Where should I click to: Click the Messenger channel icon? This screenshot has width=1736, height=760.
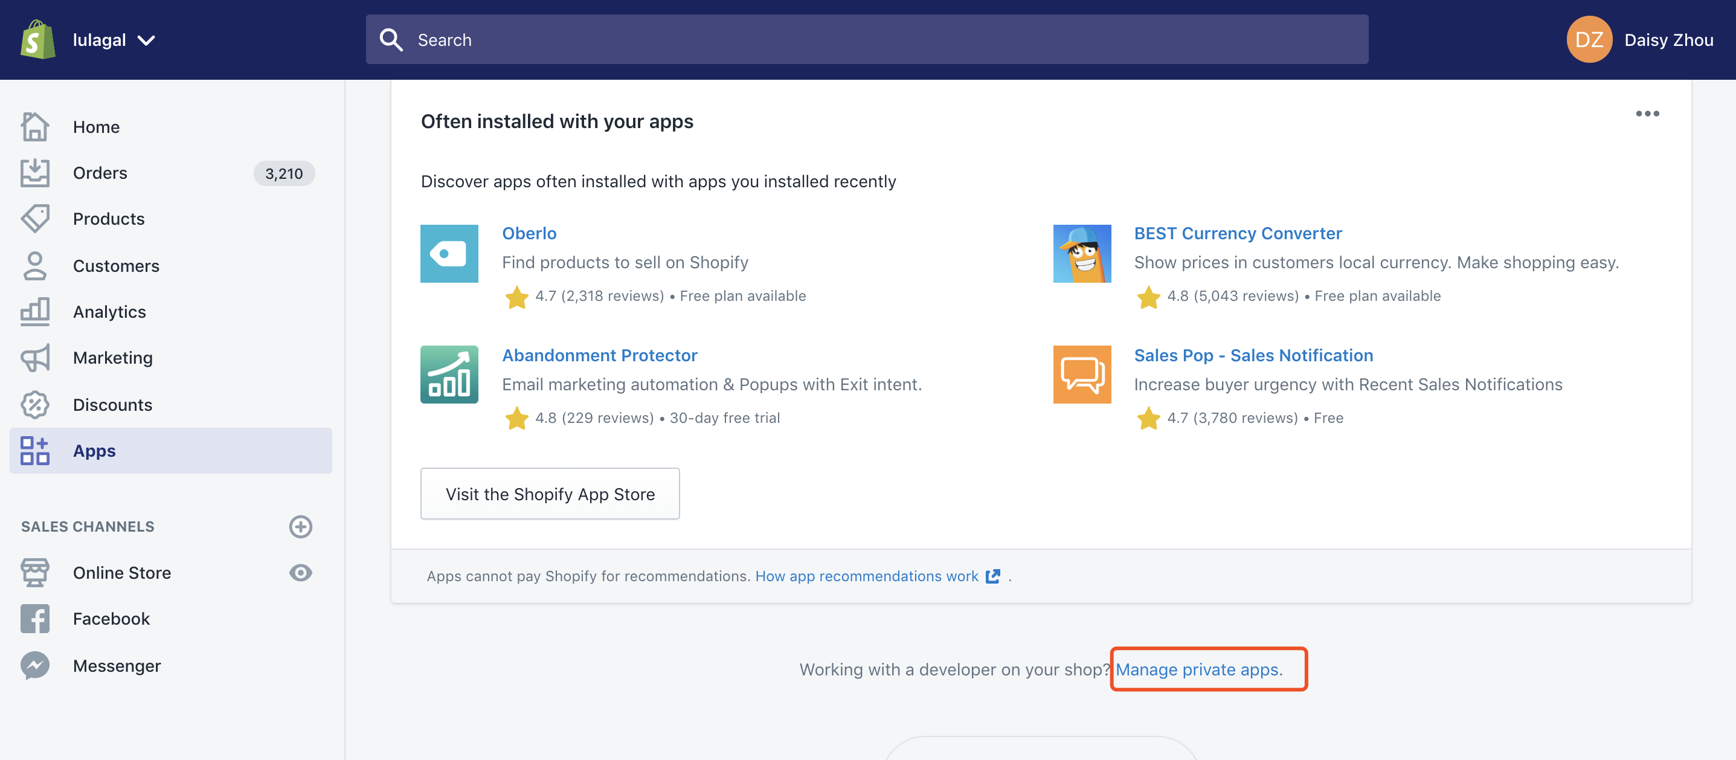[x=35, y=666]
